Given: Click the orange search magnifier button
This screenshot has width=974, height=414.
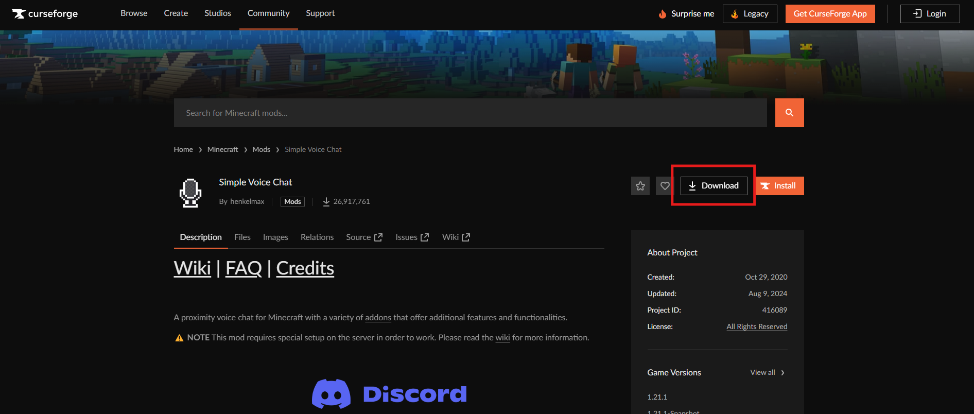Looking at the screenshot, I should [789, 113].
